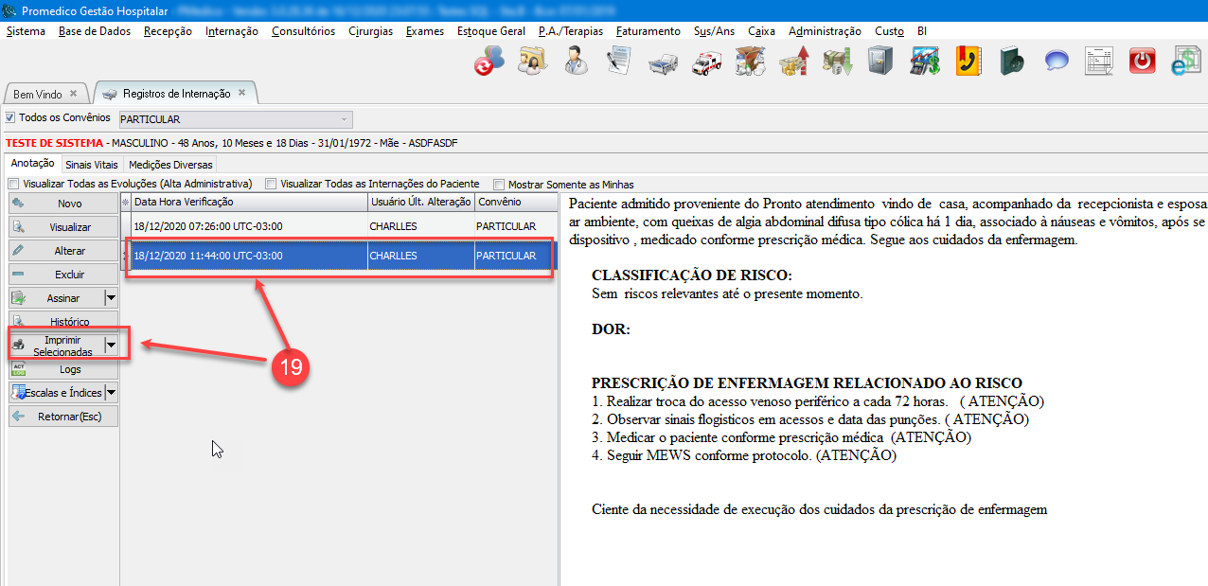Close the Registros de Internação tab

242,93
